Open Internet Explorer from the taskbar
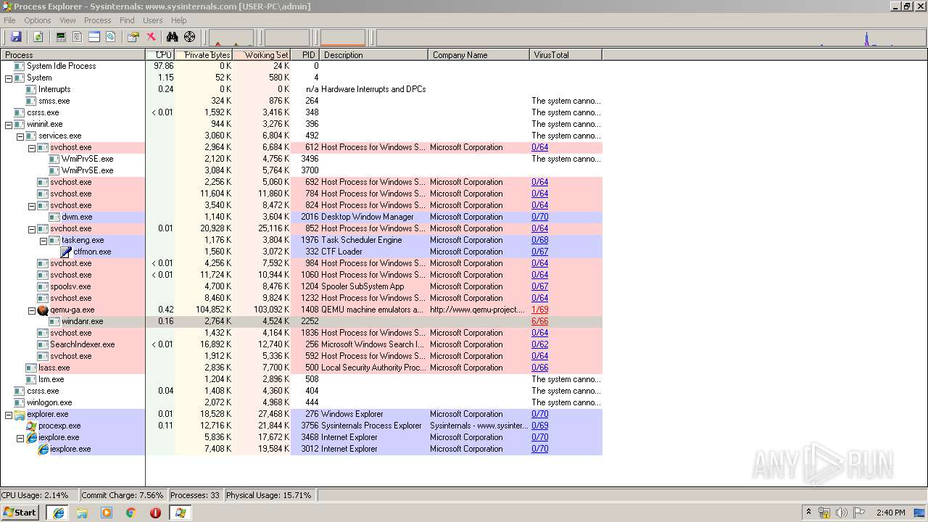This screenshot has height=522, width=928. pos(59,513)
